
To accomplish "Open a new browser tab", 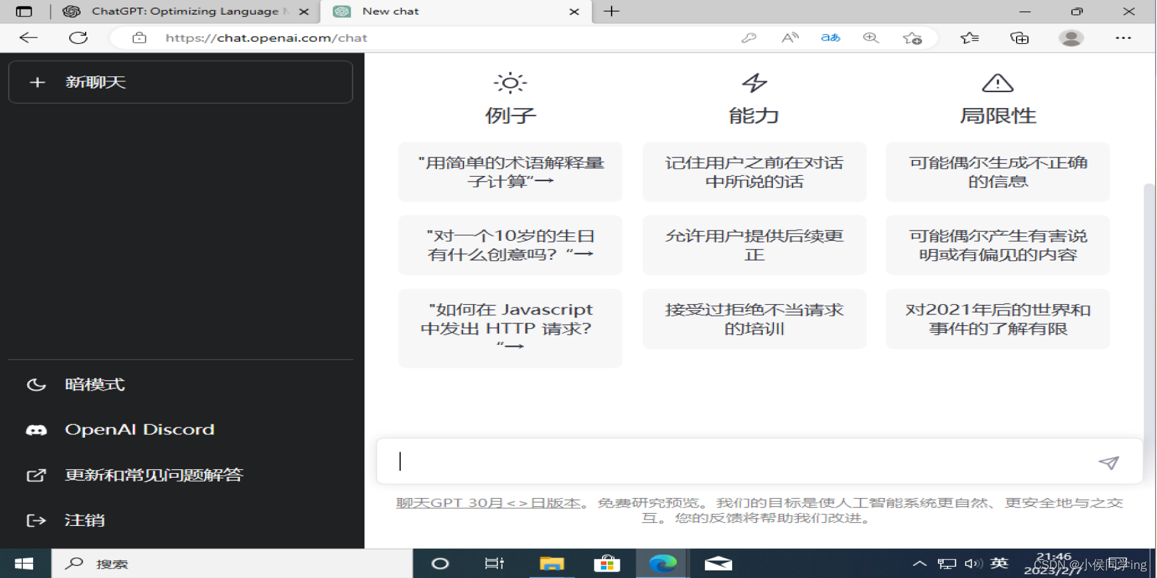I will coord(611,11).
